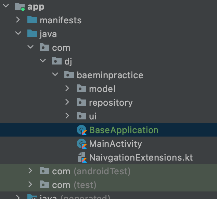
Task: Click the manifests folder icon
Action: [x=32, y=20]
